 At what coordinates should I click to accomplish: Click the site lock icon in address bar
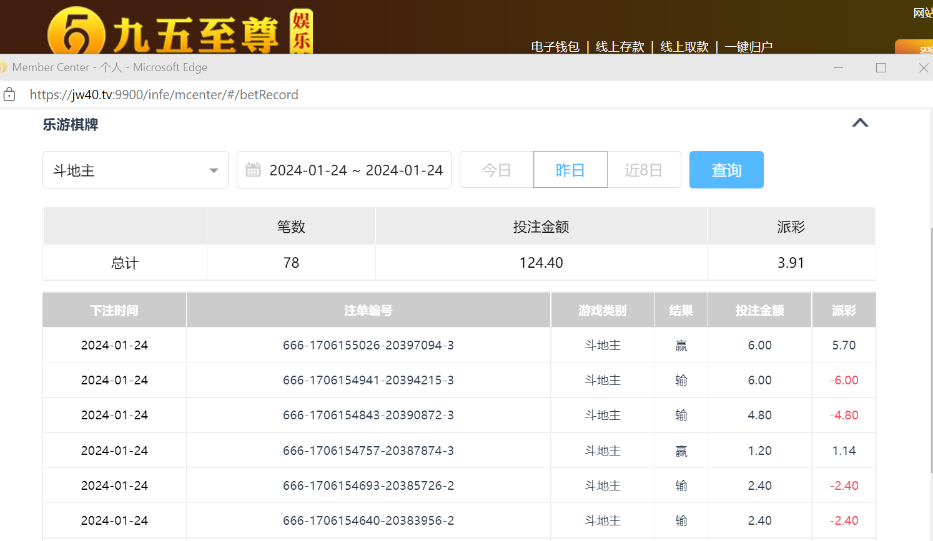(9, 95)
